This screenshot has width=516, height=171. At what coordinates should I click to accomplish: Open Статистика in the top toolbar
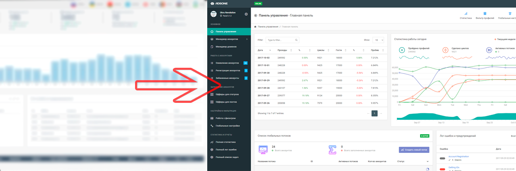tap(466, 16)
